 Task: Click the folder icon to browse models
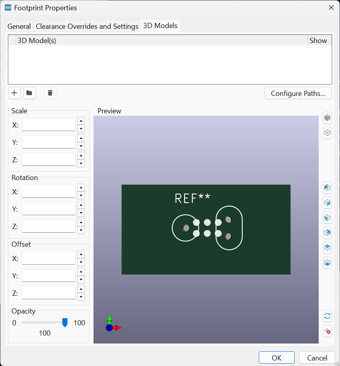(30, 93)
